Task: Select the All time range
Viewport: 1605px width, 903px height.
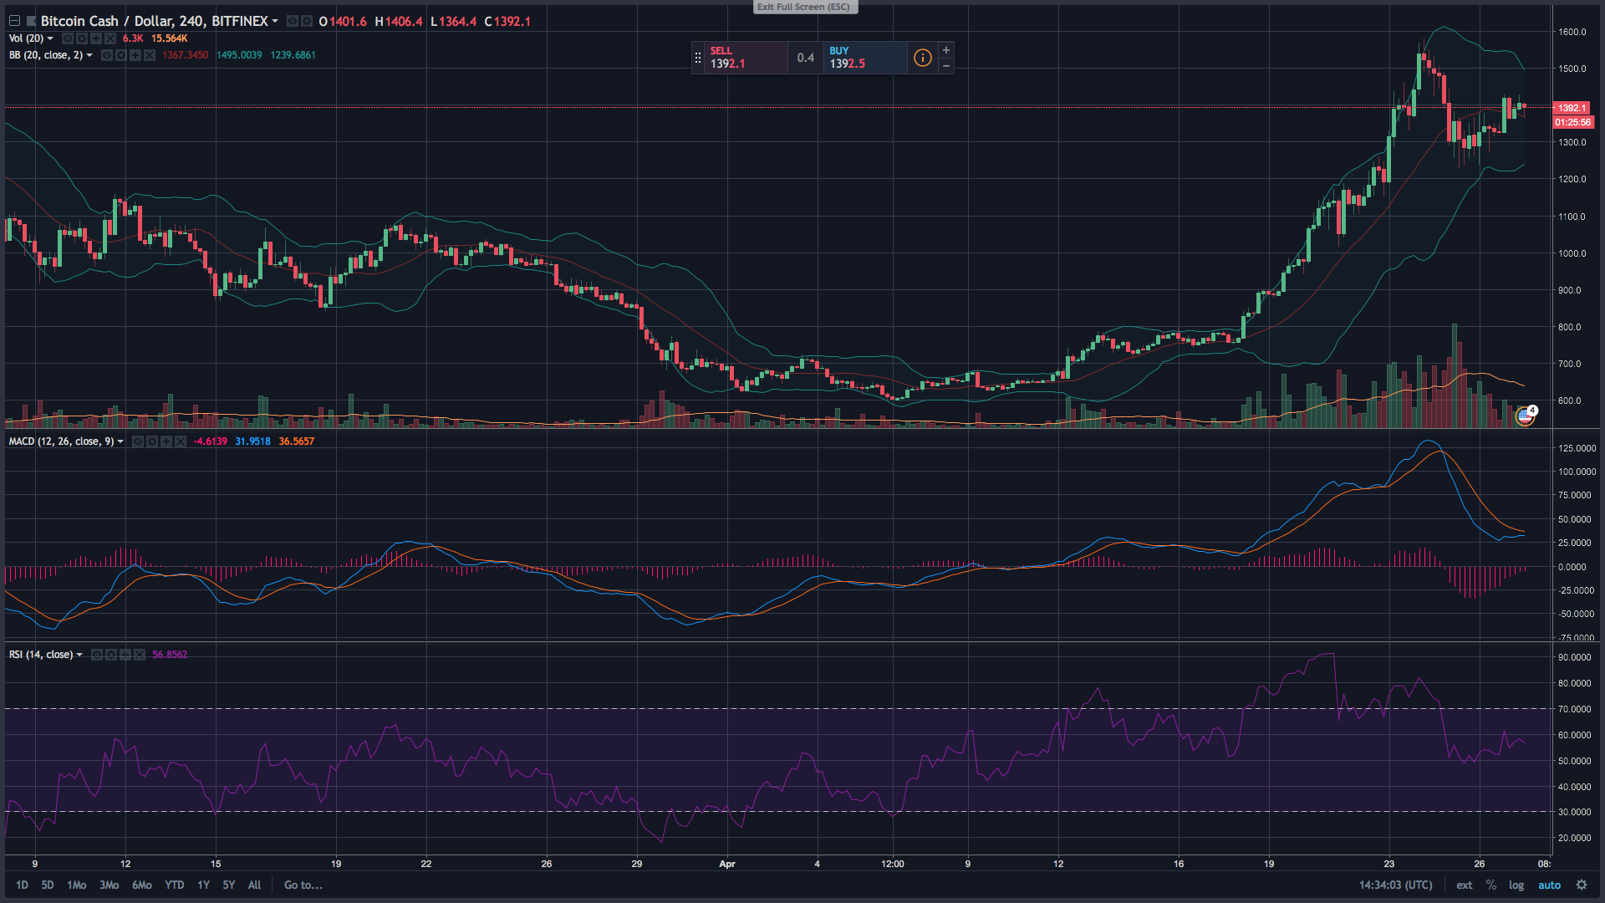Action: point(255,885)
